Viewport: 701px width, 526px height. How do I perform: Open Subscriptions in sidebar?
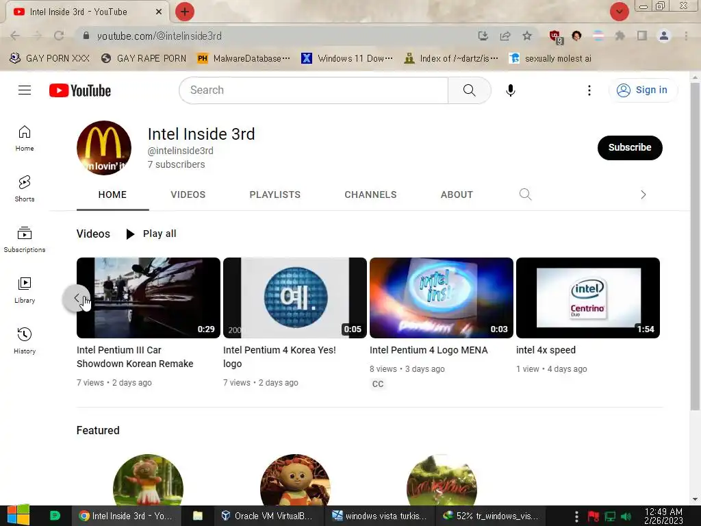pyautogui.click(x=25, y=239)
